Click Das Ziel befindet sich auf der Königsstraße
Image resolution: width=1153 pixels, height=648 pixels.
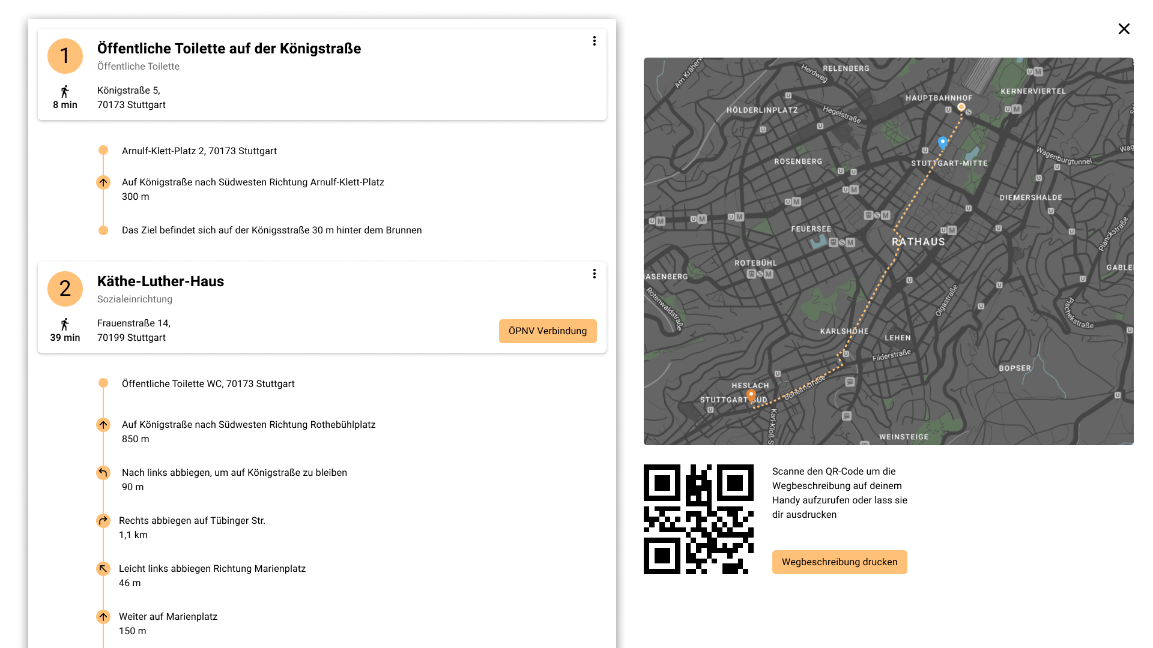[272, 230]
